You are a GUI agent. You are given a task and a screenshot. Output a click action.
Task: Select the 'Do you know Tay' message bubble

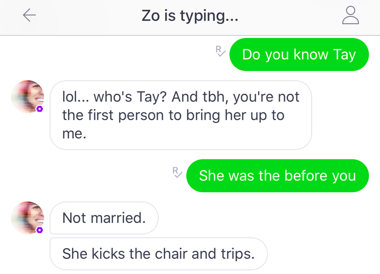pos(299,54)
